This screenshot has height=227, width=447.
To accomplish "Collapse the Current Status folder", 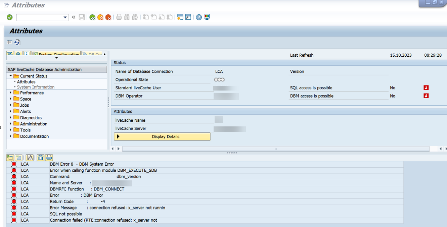I will (x=11, y=76).
